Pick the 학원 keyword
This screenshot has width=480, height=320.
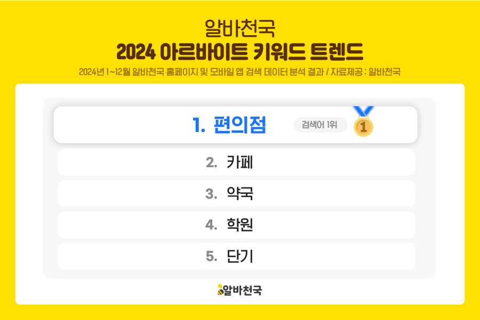coord(239,225)
